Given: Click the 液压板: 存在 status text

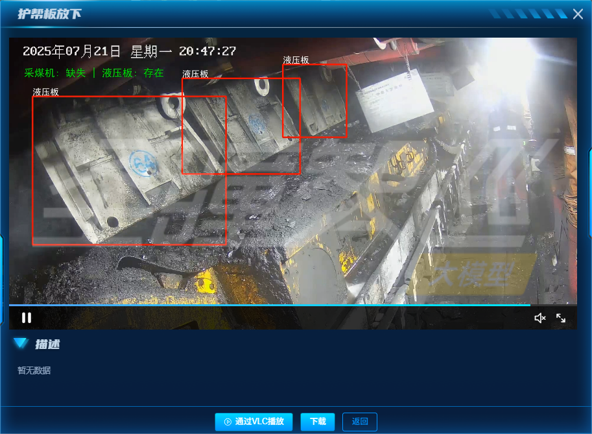Looking at the screenshot, I should click(x=133, y=73).
